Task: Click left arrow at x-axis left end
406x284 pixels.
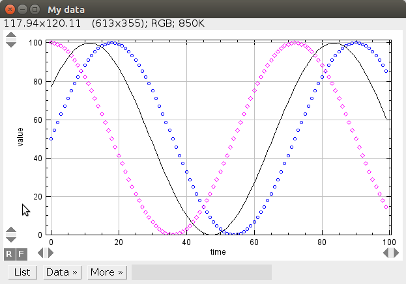Action: click(40, 252)
